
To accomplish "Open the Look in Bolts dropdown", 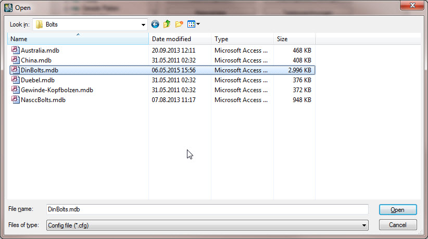I will pos(143,24).
